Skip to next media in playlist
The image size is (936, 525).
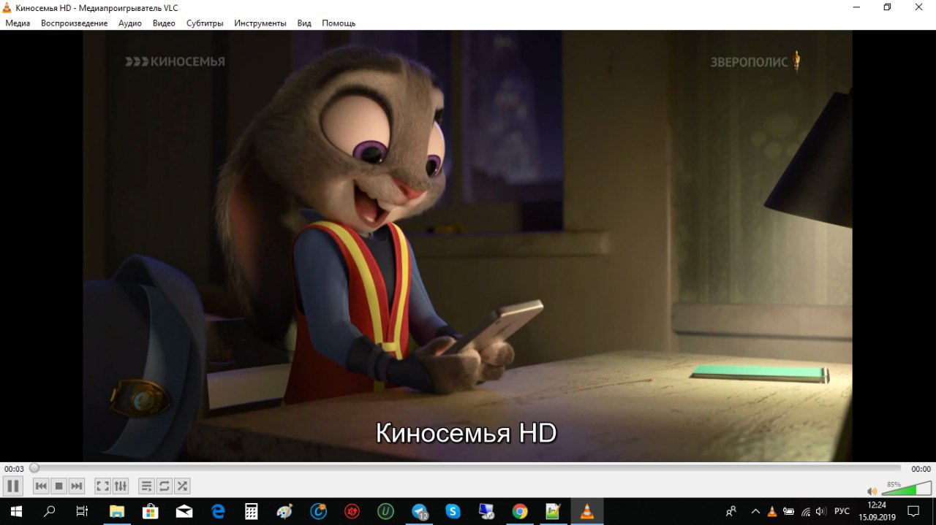click(x=77, y=486)
